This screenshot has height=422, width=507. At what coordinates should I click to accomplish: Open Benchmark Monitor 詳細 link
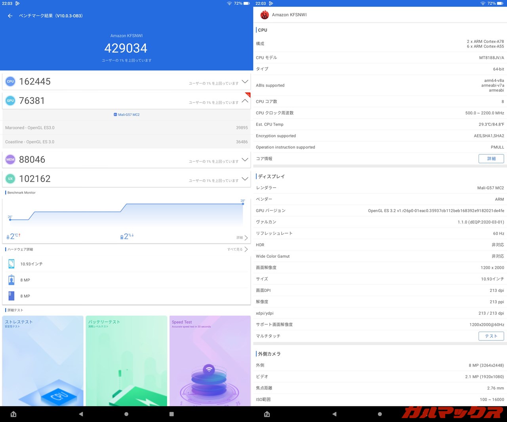click(x=242, y=238)
